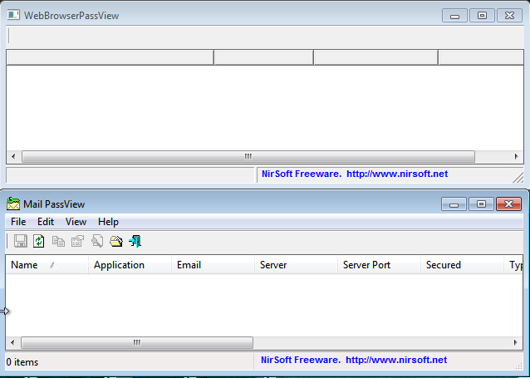
Task: Maximize the WebBrowserPassView window
Action: (482, 16)
